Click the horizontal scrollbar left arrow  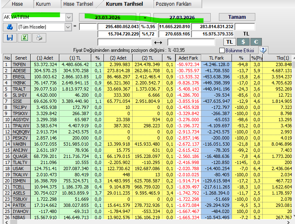click(x=7, y=222)
